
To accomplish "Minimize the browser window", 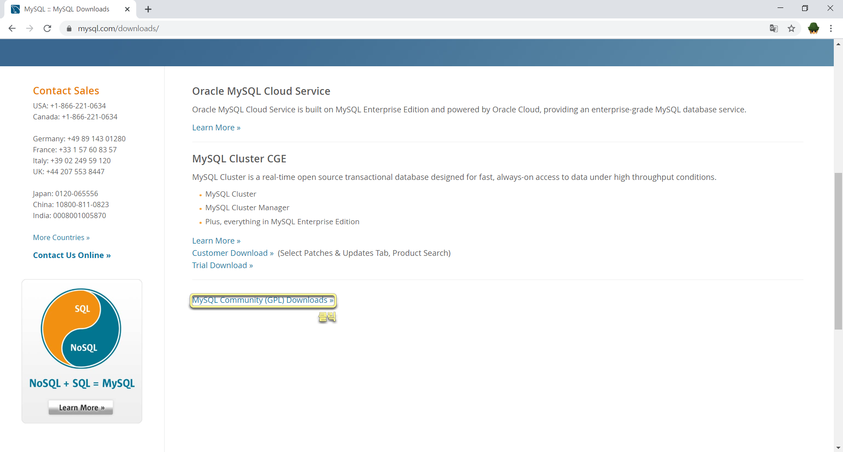I will coord(780,8).
